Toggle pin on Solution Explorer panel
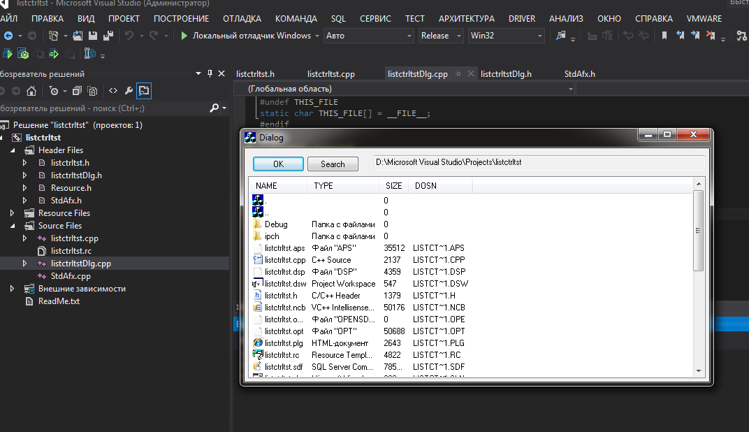Viewport: 749px width, 432px height. coord(209,73)
